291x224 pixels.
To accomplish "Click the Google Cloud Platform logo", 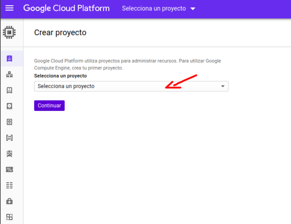I will tap(67, 8).
